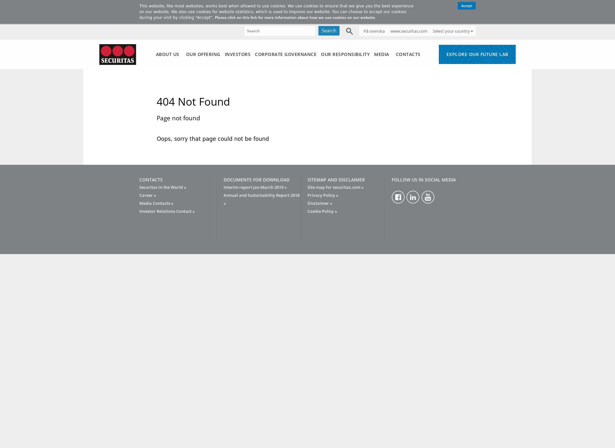Open the Site map for securitas.com link

(335, 187)
